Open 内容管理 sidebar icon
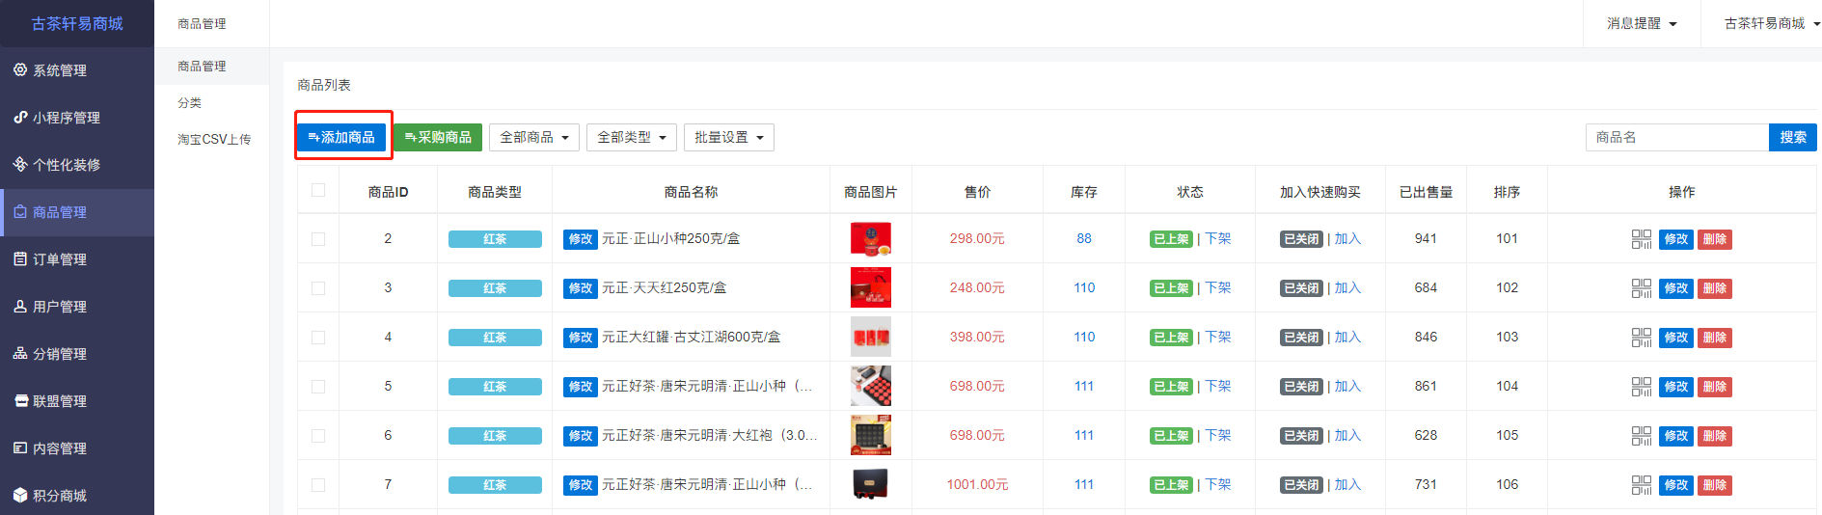 20,447
